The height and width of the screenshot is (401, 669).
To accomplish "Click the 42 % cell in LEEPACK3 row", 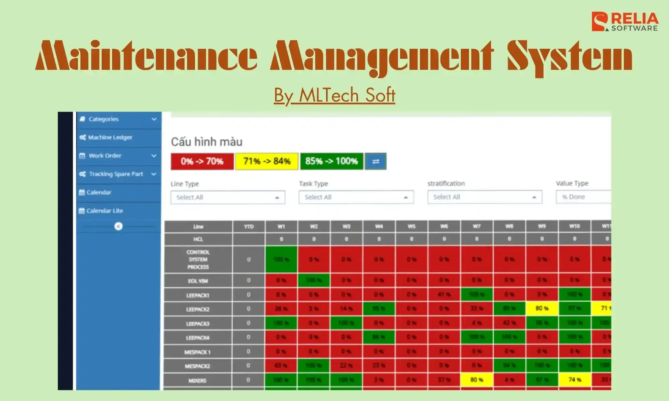I will pos(509,323).
